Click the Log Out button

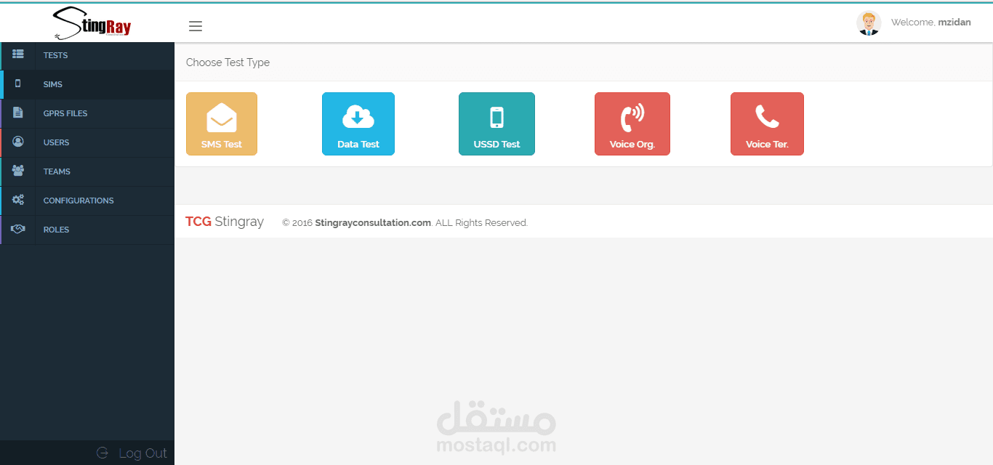[142, 453]
